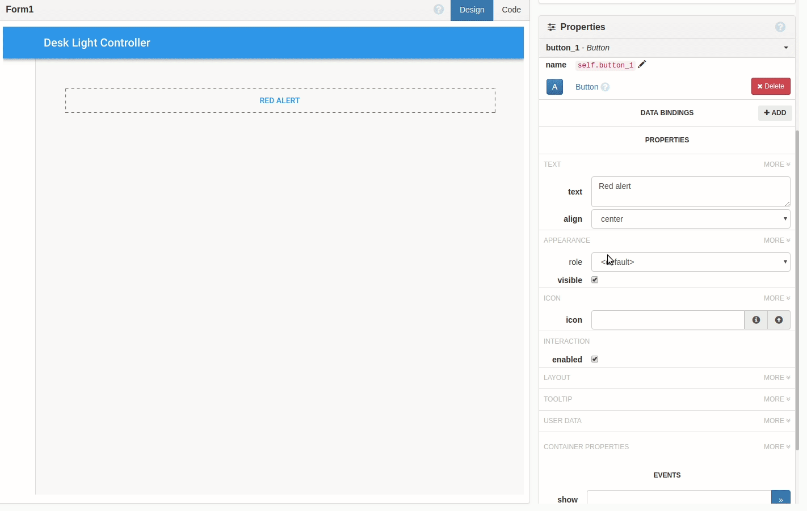Expand MORE options in the Layout section

[776, 378]
